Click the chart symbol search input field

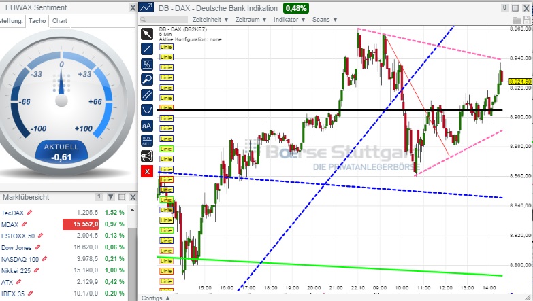coord(164,20)
